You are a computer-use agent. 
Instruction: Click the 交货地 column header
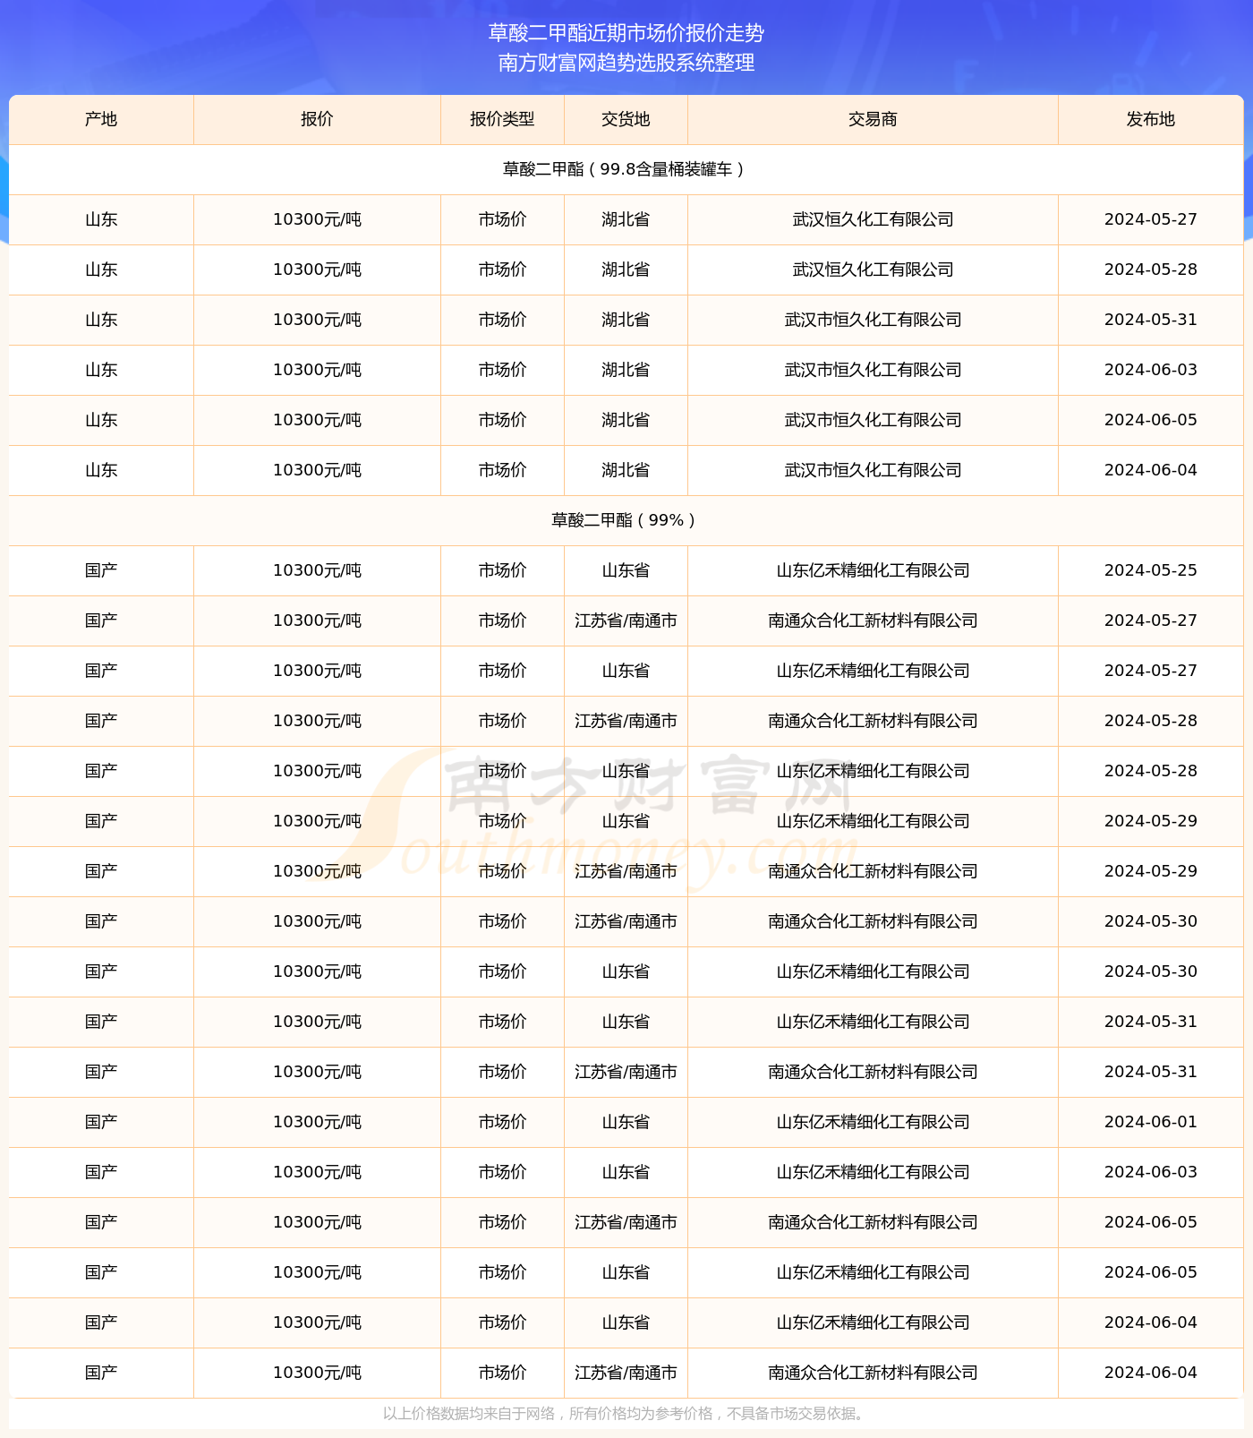pos(626,119)
